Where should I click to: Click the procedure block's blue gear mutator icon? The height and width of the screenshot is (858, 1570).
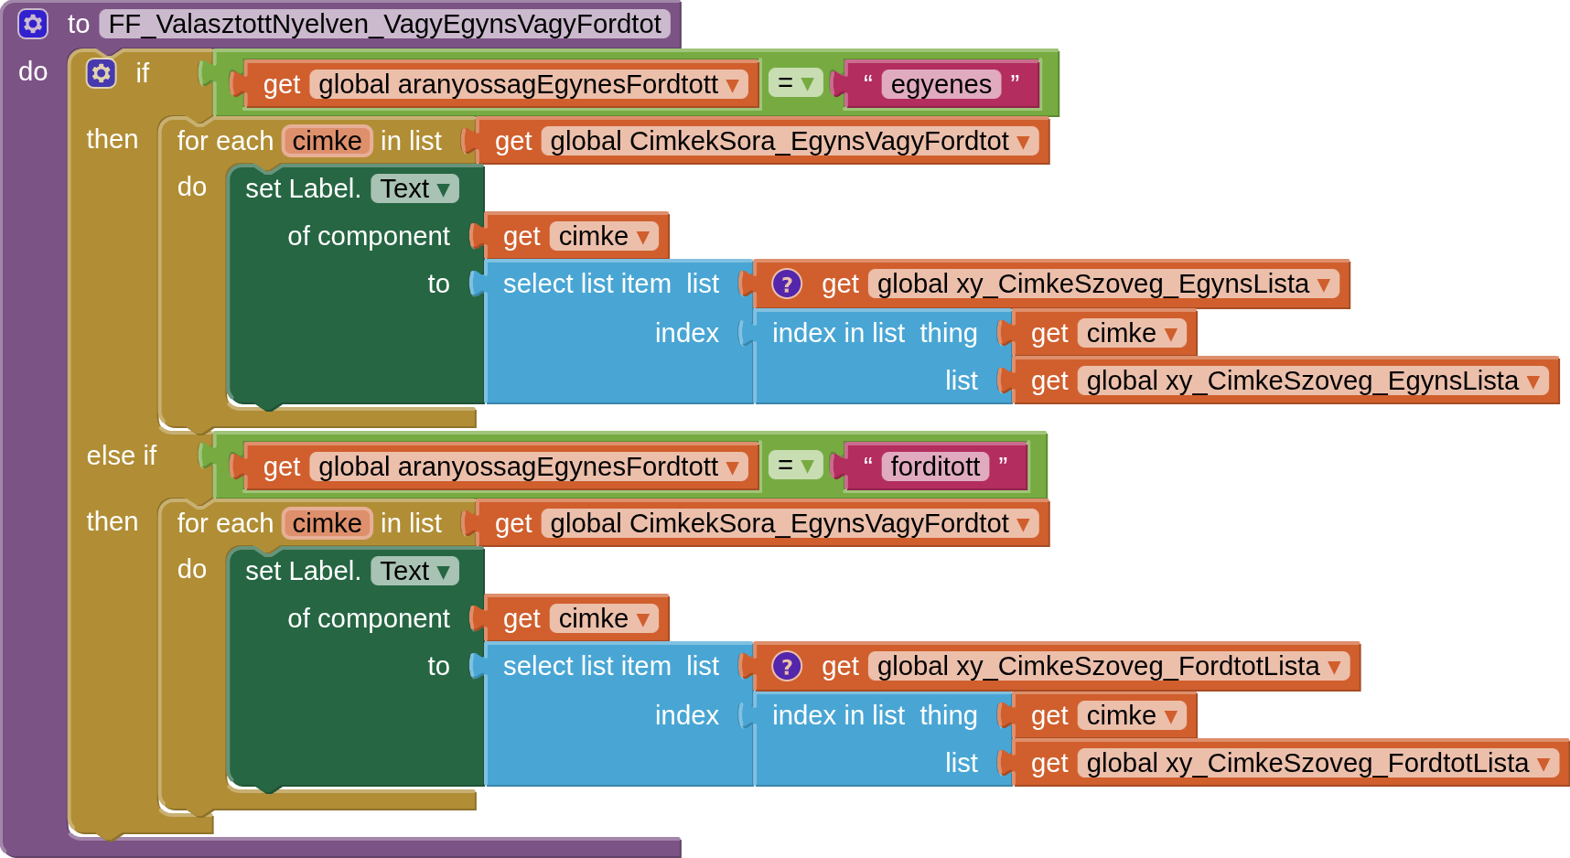(x=33, y=24)
